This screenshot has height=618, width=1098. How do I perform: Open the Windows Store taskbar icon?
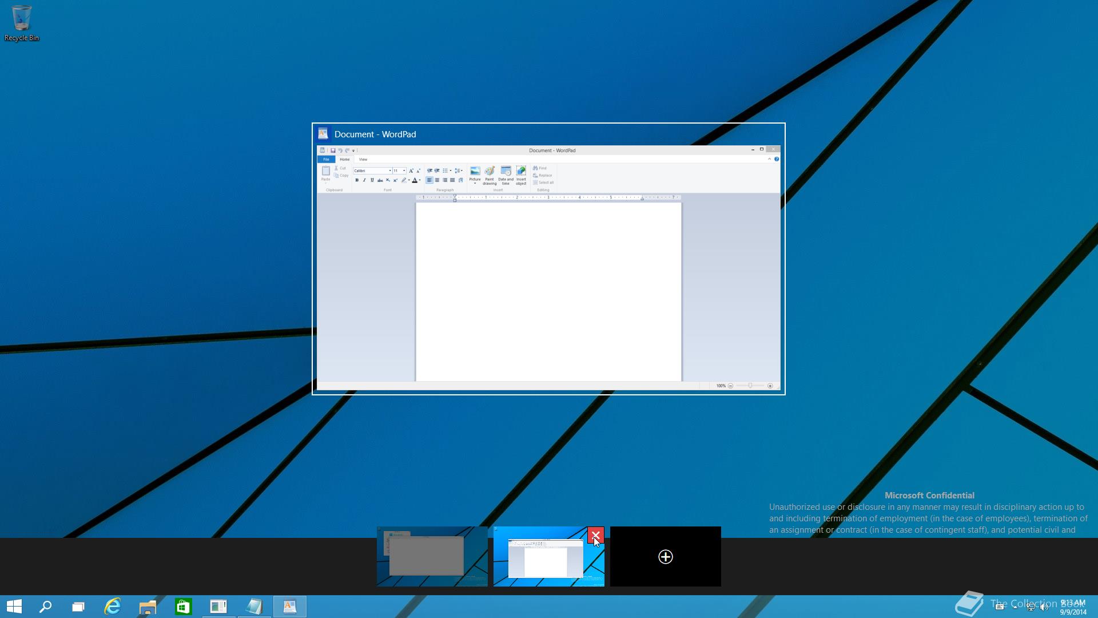(x=183, y=606)
